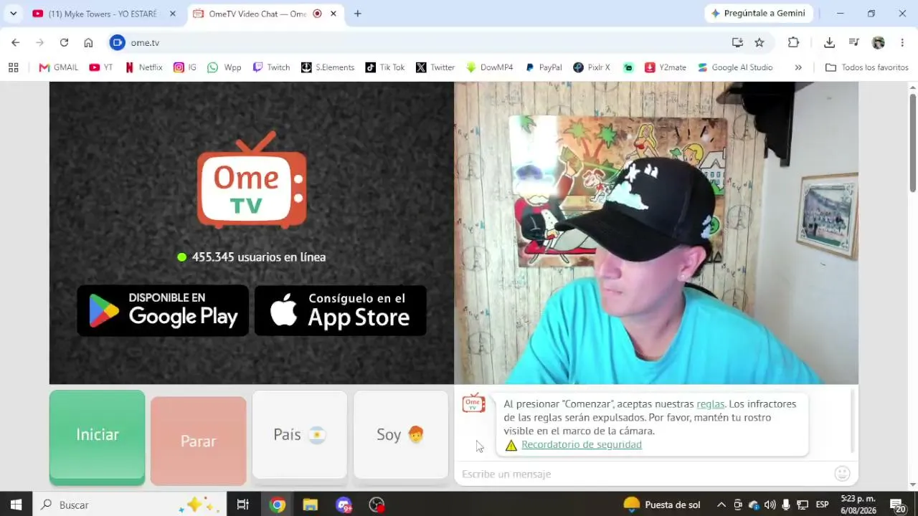Open File Explorer from the taskbar
Image resolution: width=918 pixels, height=516 pixels.
(x=311, y=505)
